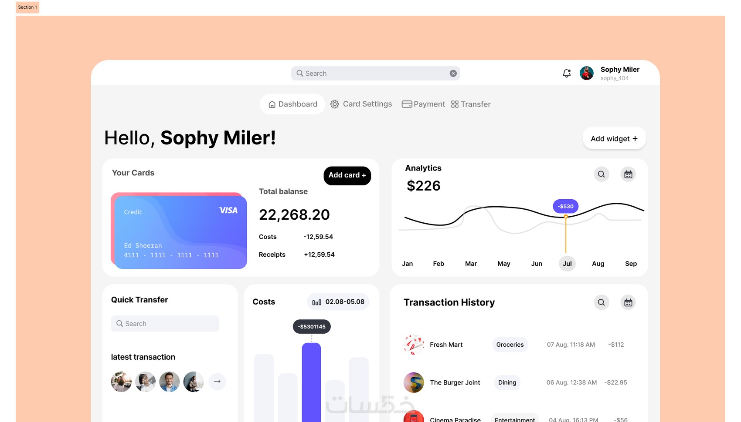The width and height of the screenshot is (741, 422).
Task: Select May on the Analytics chart
Action: 504,264
